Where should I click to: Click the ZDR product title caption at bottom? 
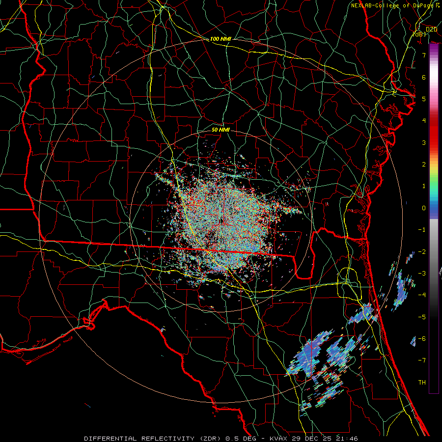point(221,439)
